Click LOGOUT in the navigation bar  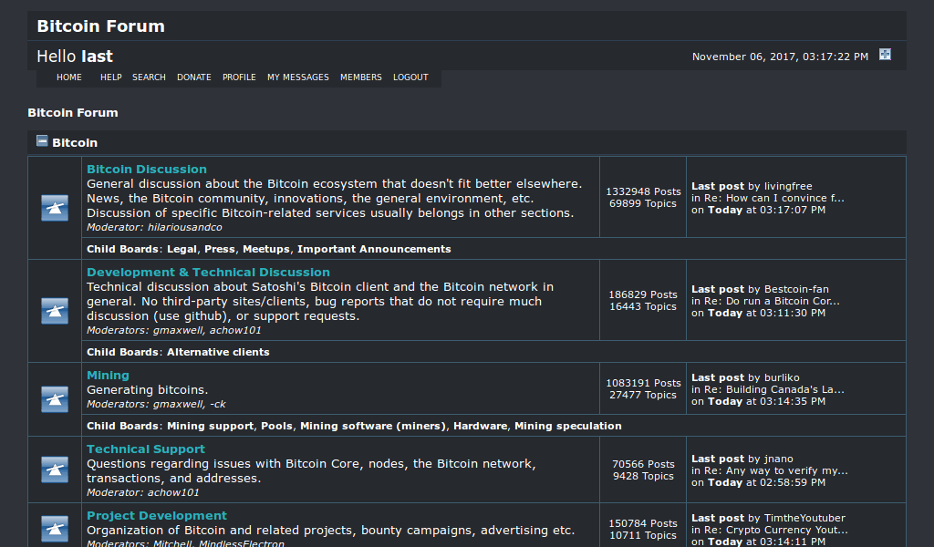click(x=410, y=77)
